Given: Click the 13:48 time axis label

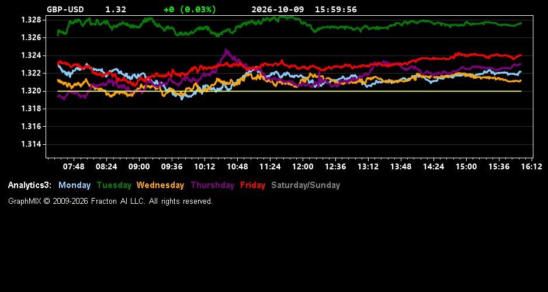Looking at the screenshot, I should coord(401,166).
